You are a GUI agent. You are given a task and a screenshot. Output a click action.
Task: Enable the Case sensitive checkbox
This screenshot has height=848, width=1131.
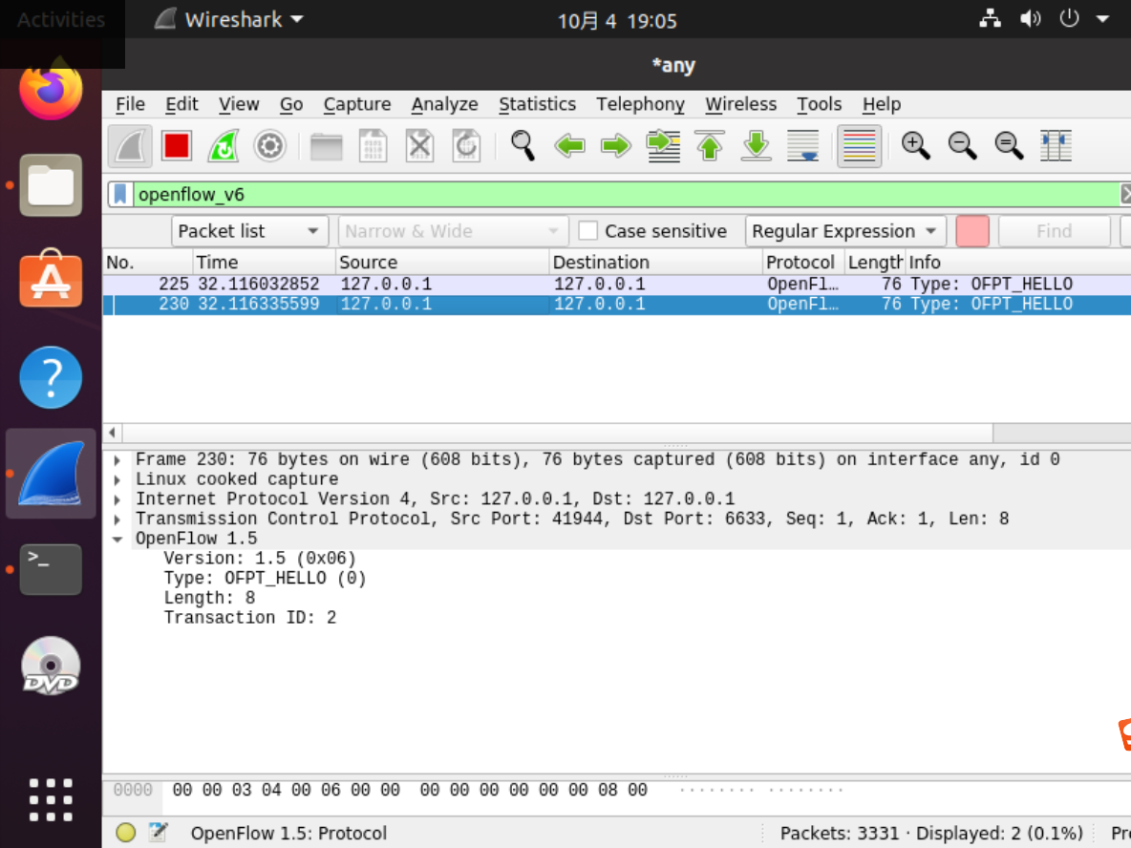pyautogui.click(x=588, y=231)
